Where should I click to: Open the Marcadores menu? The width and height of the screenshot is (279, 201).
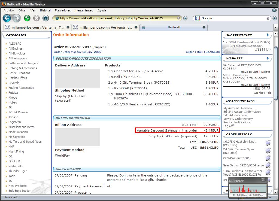click(63, 10)
